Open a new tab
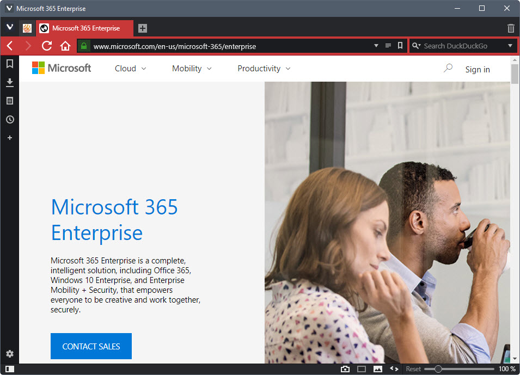The width and height of the screenshot is (520, 375). (x=143, y=28)
